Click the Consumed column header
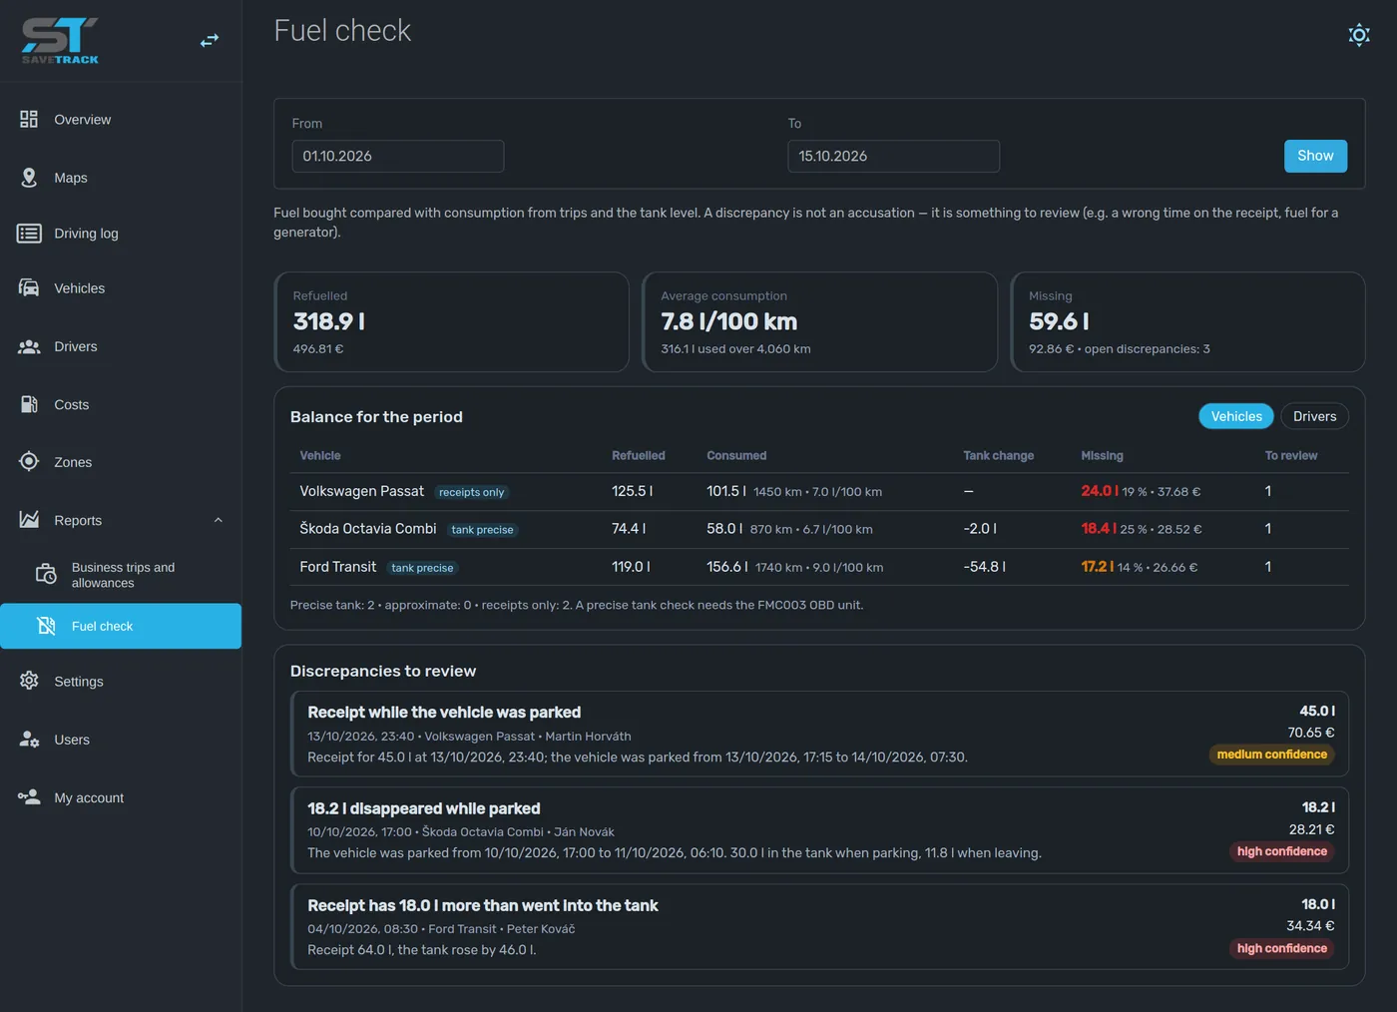 (736, 456)
